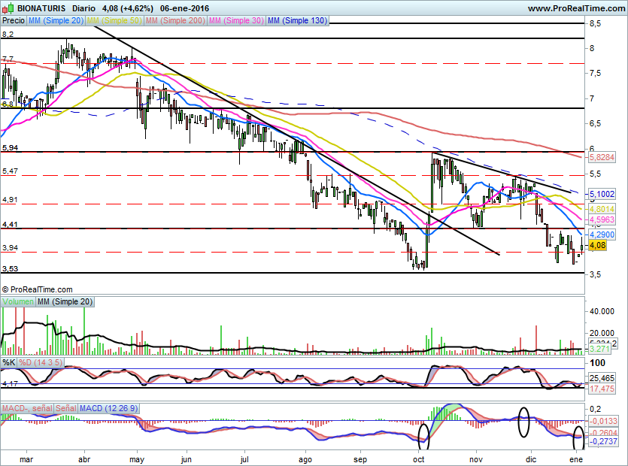
Task: Click the "8,2" resistance level label
Action: [8, 35]
